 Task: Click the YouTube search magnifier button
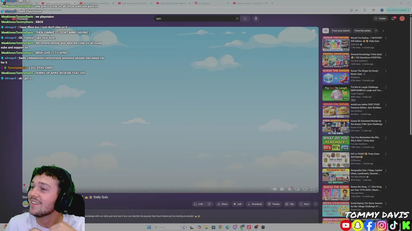[x=245, y=18]
